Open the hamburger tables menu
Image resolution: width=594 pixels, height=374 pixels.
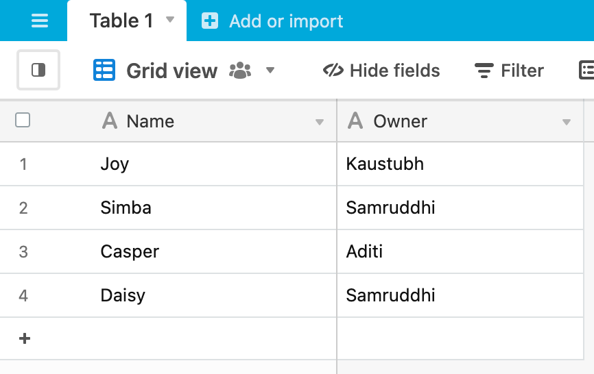click(x=39, y=21)
